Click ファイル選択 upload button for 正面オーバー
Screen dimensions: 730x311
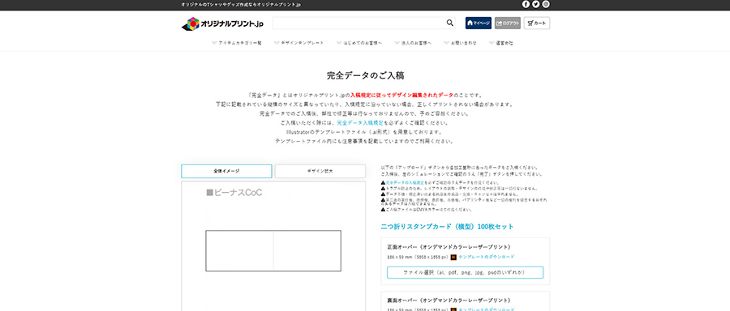point(465,272)
